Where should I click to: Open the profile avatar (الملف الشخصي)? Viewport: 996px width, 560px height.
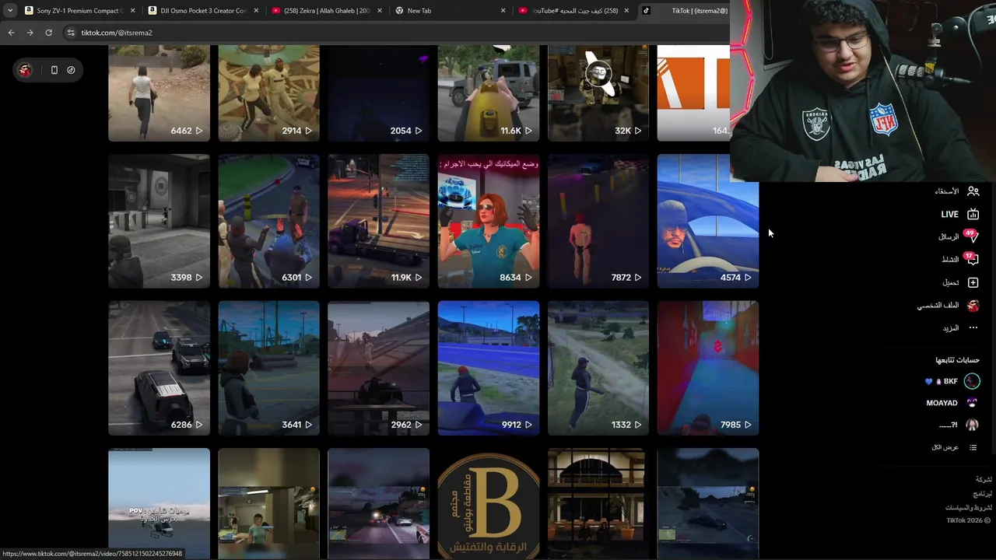point(973,306)
